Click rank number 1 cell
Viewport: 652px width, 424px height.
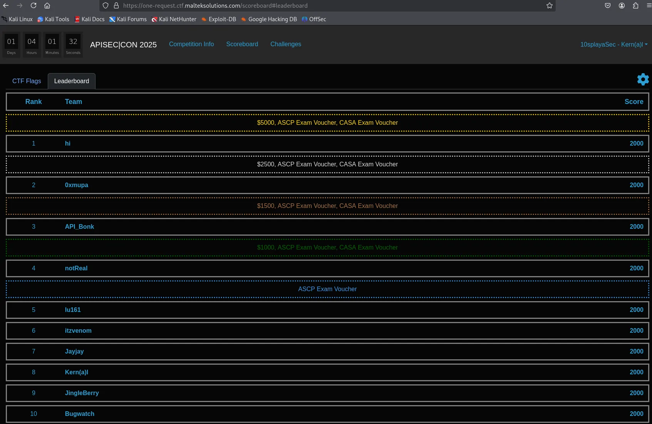[x=34, y=144]
